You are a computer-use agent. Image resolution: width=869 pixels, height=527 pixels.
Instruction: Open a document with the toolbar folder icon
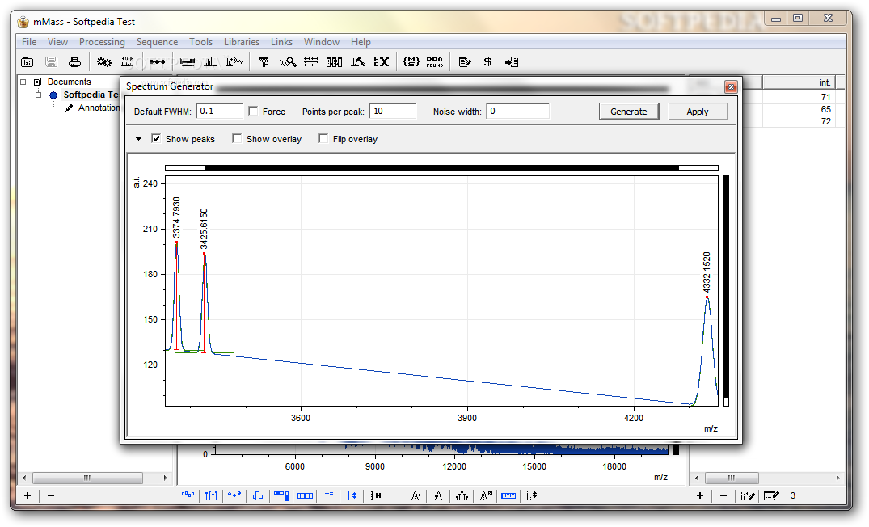27,62
